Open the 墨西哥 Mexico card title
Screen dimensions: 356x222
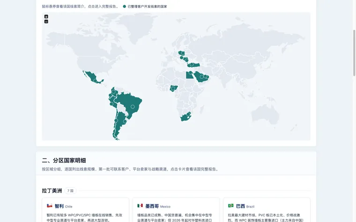(158, 206)
